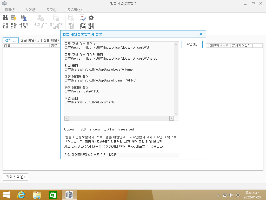Viewport: 266px width, 200px height.
Task: Open network tray icon
Action: 225,195
